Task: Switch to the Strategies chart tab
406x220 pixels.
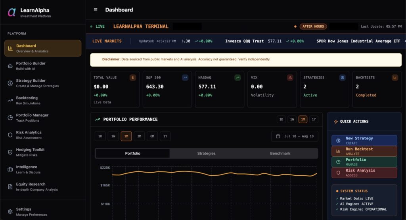Action: [206, 153]
